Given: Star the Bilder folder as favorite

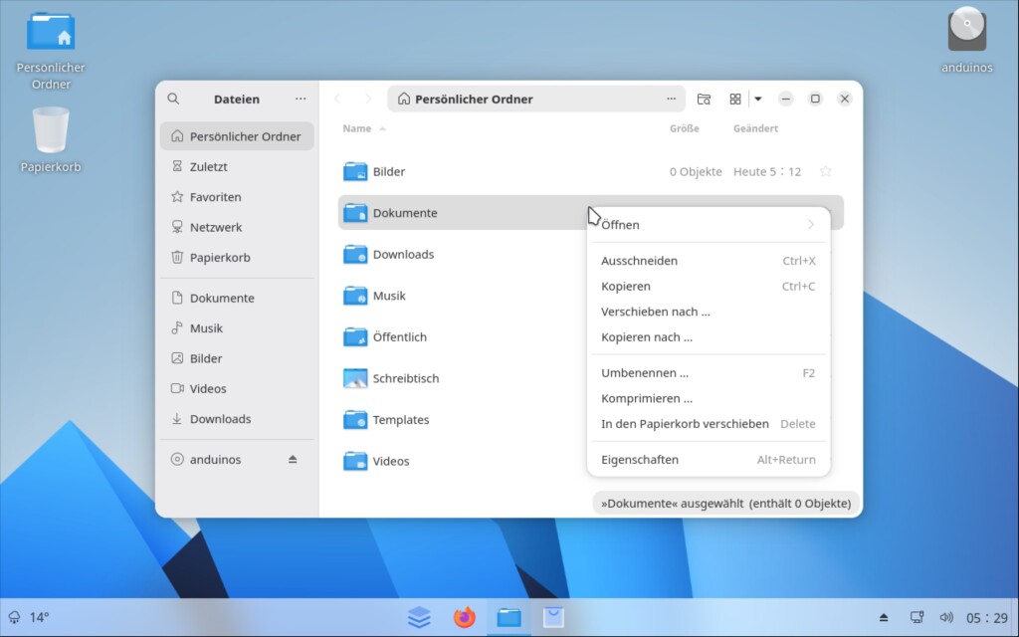Looking at the screenshot, I should [x=825, y=171].
